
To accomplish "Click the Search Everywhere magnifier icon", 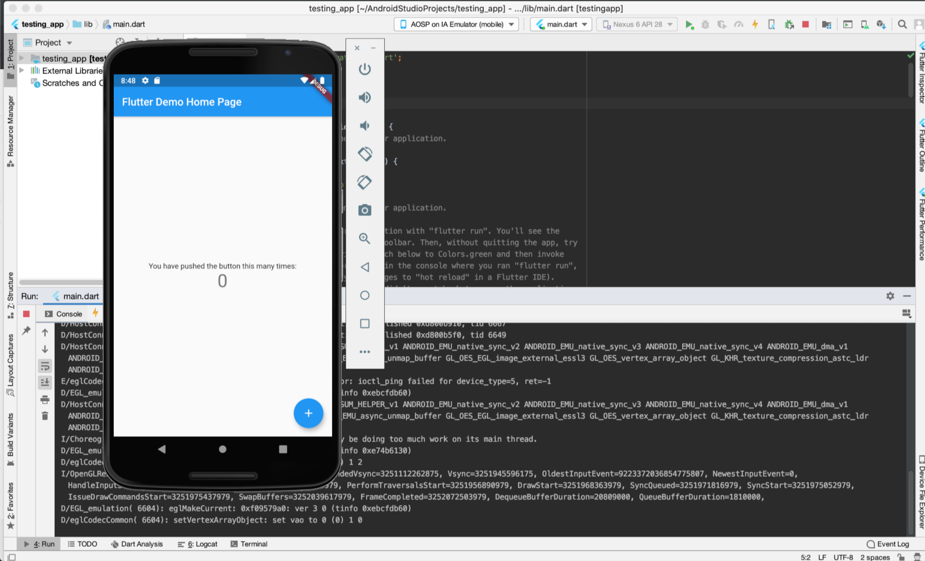I will coord(902,25).
